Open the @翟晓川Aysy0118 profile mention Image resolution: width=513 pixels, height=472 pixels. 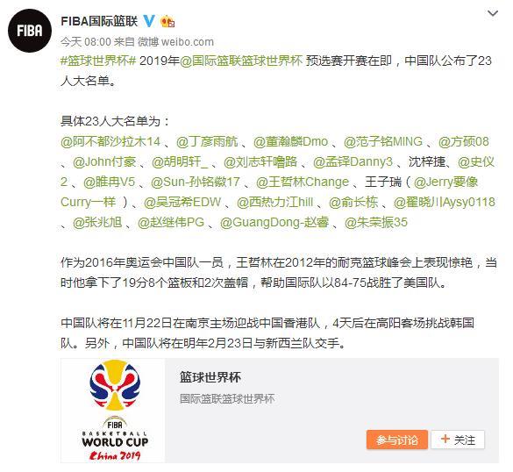tap(445, 203)
